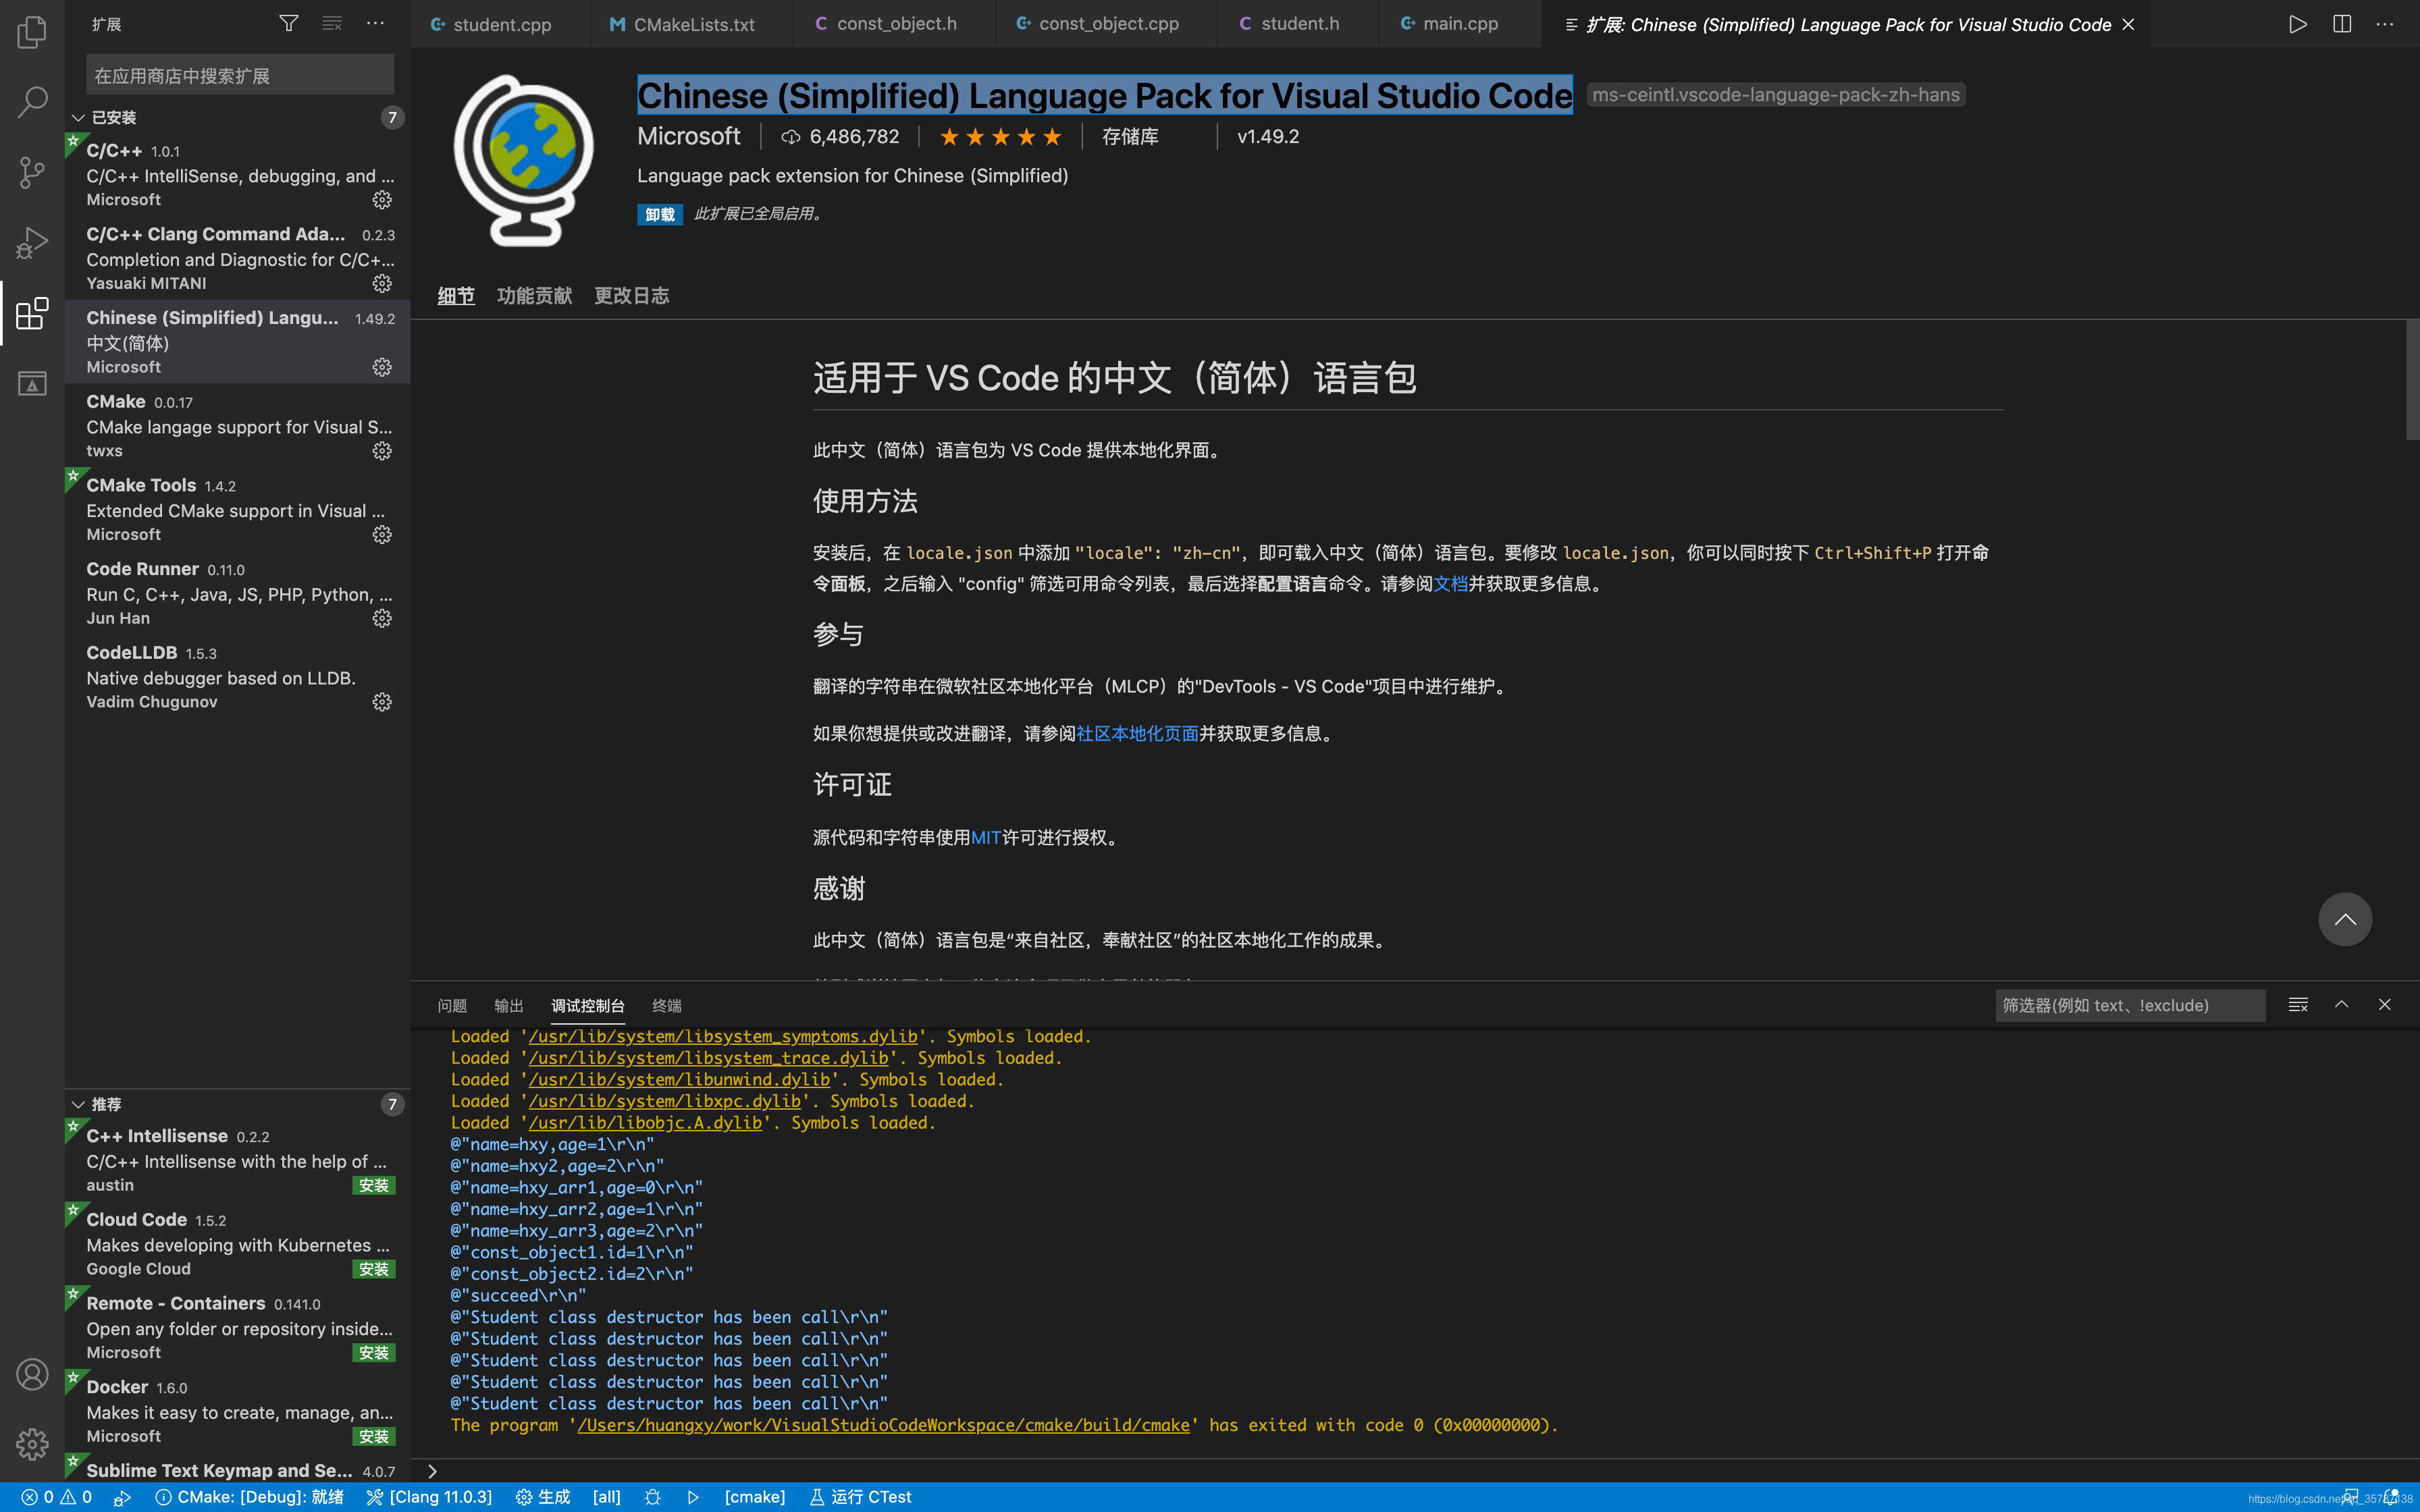Open the 终端 tab in the bottom panel
Image resolution: width=2420 pixels, height=1512 pixels.
(666, 1005)
